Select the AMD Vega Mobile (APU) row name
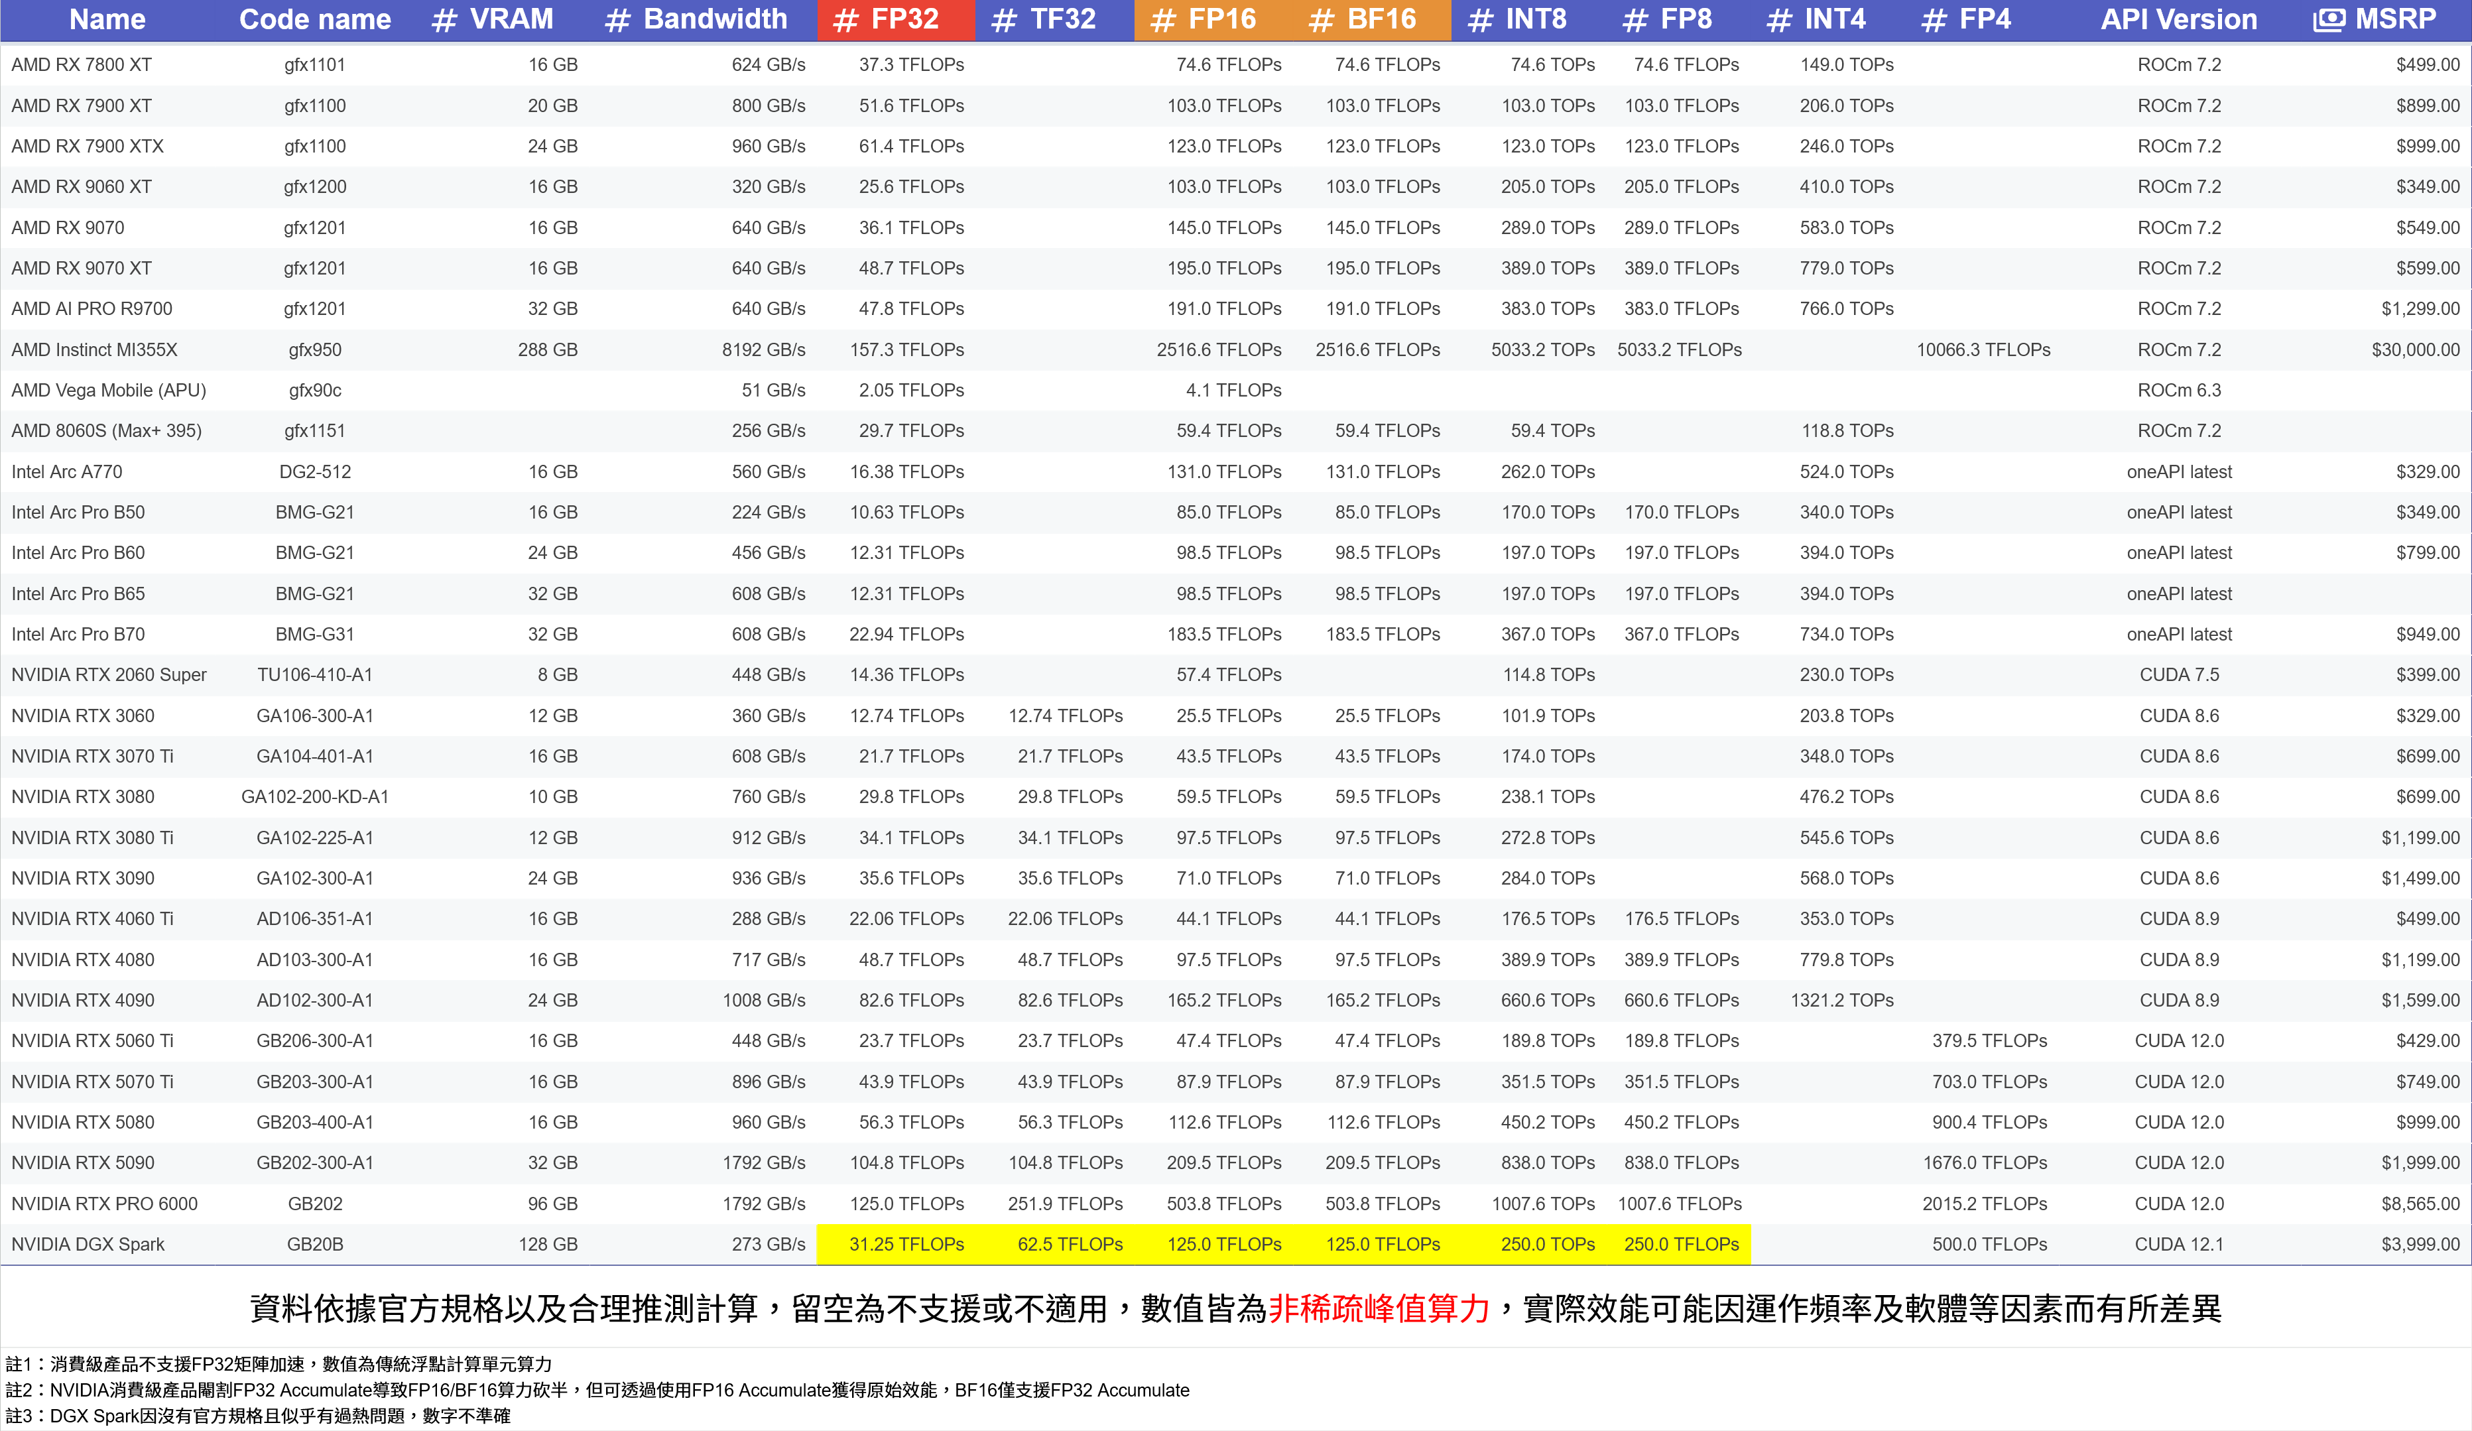 click(109, 391)
